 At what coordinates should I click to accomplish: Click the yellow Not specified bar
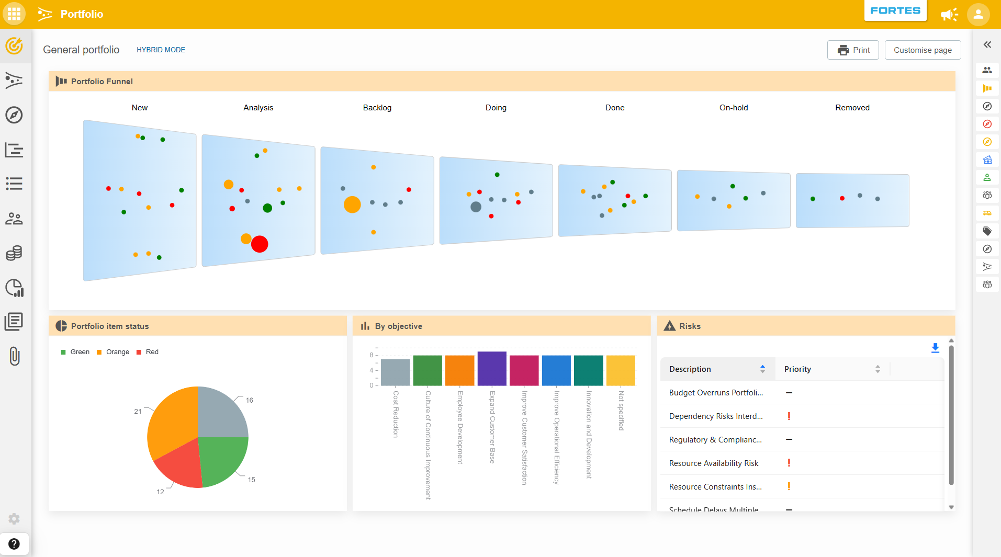pyautogui.click(x=621, y=371)
